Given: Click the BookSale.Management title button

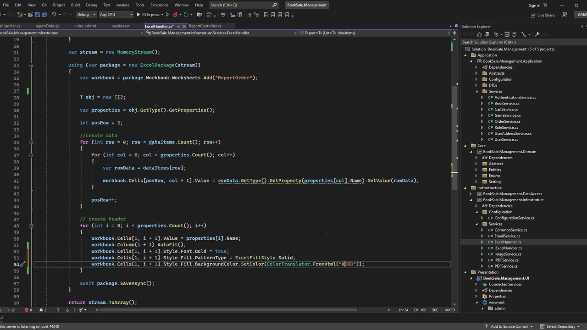Looking at the screenshot, I should 307,5.
